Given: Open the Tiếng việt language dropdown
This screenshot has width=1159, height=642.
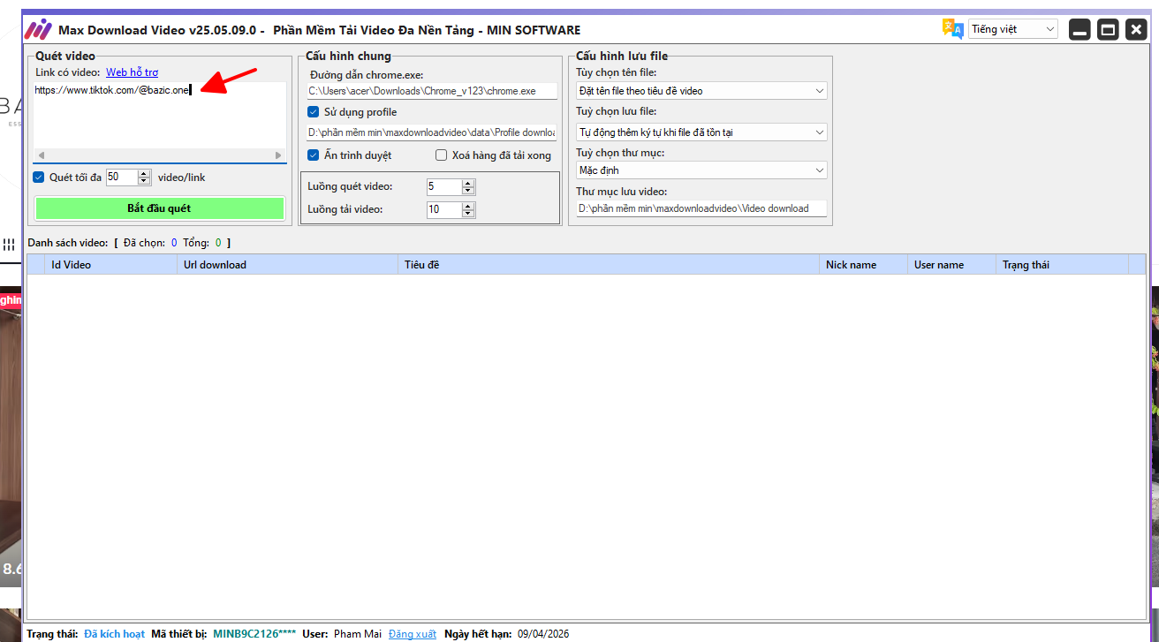Looking at the screenshot, I should pyautogui.click(x=1012, y=29).
